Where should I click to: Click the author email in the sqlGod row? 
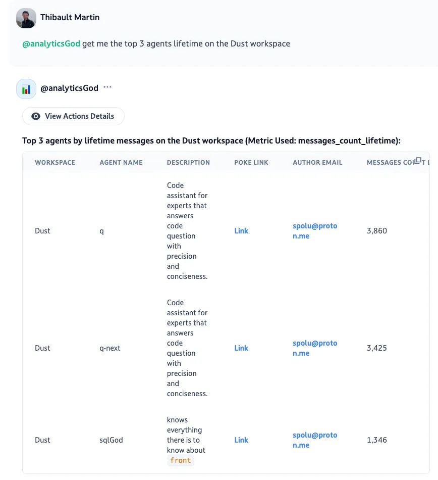[315, 440]
